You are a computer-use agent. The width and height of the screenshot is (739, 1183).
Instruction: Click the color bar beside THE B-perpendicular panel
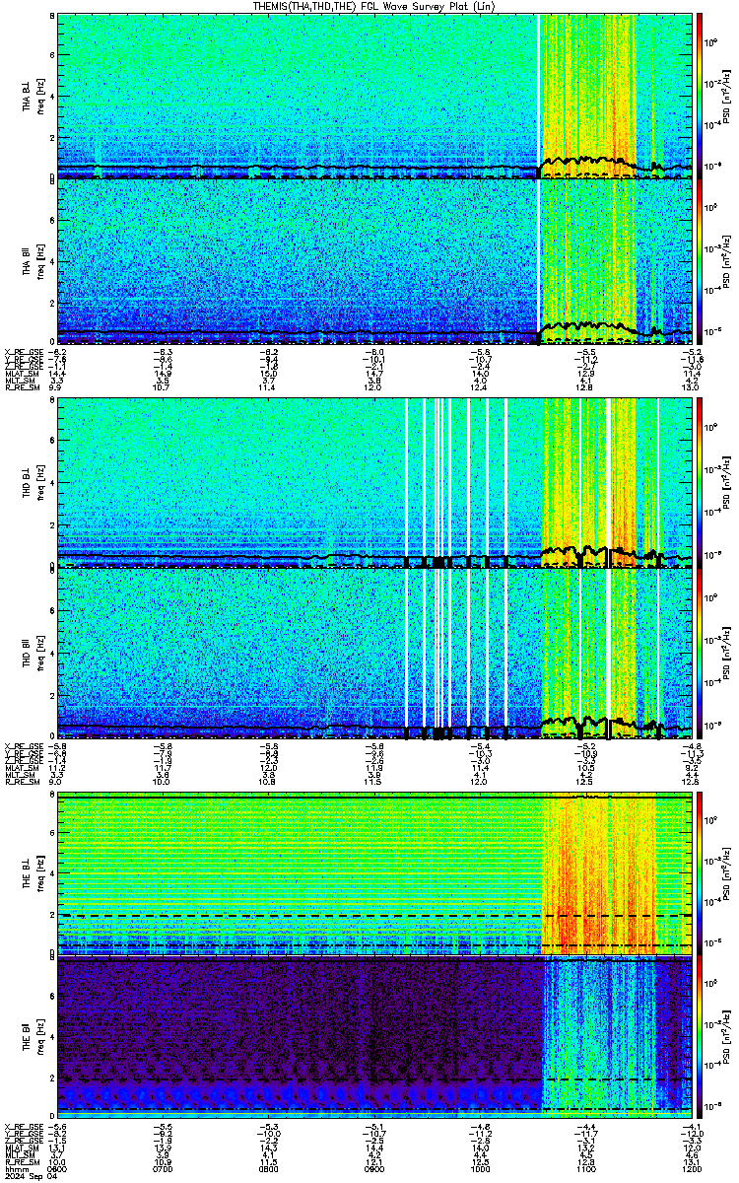701,873
